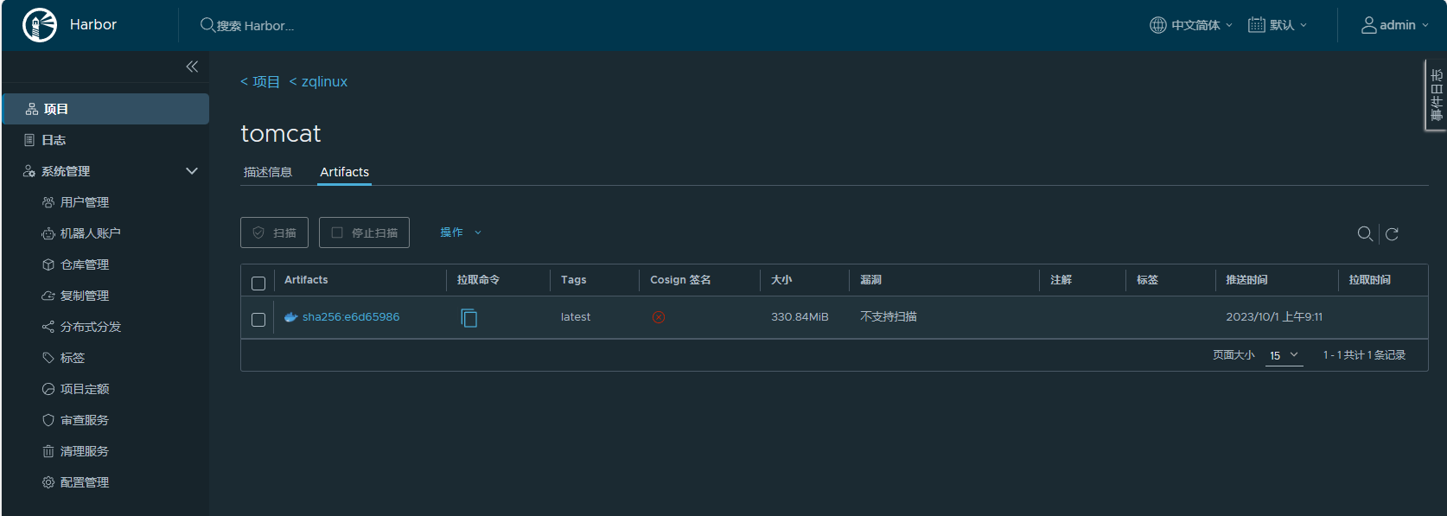Viewport: 1447px width, 516px height.
Task: Switch to the 描述信息 tab
Action: [268, 172]
